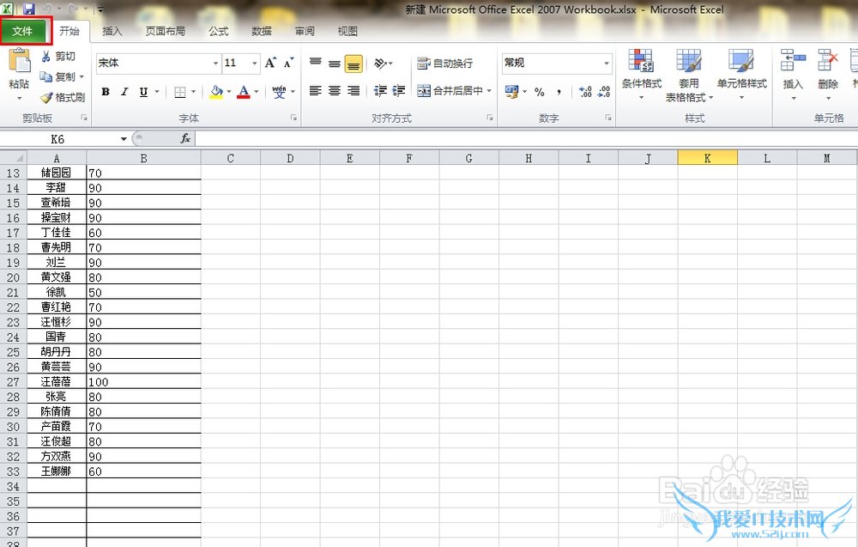Image resolution: width=858 pixels, height=547 pixels.
Task: Apply fill color with the paint bucket
Action: pyautogui.click(x=217, y=91)
